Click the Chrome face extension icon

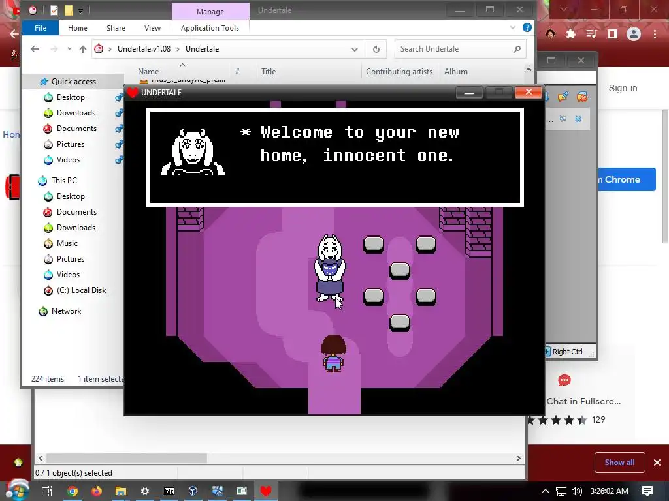pyautogui.click(x=550, y=34)
